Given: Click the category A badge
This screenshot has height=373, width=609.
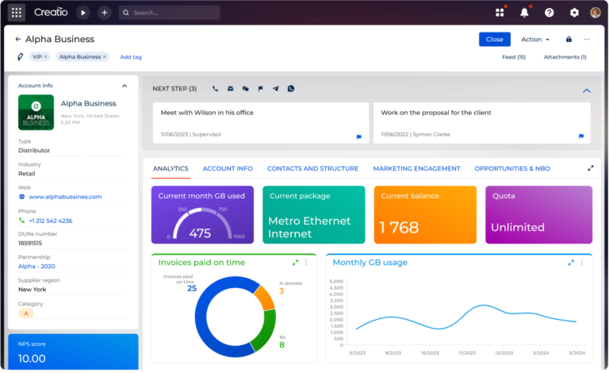Looking at the screenshot, I should pos(26,313).
